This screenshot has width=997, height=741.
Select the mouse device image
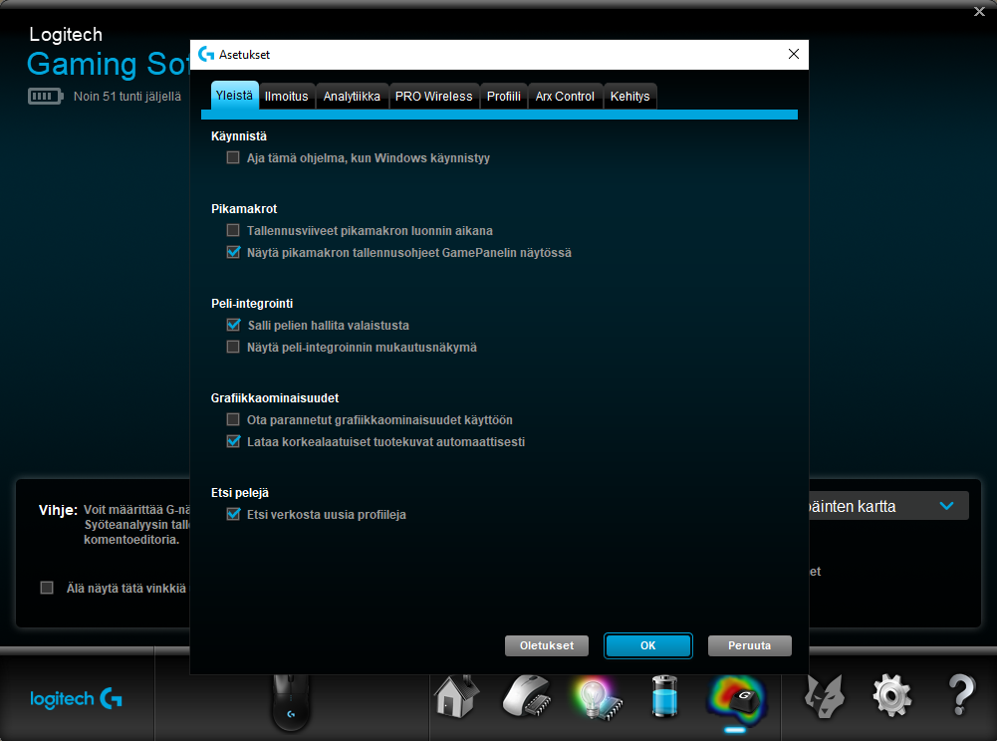coord(291,702)
